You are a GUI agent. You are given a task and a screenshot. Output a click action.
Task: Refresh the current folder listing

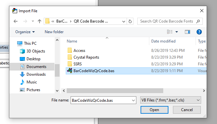[x=130, y=21]
